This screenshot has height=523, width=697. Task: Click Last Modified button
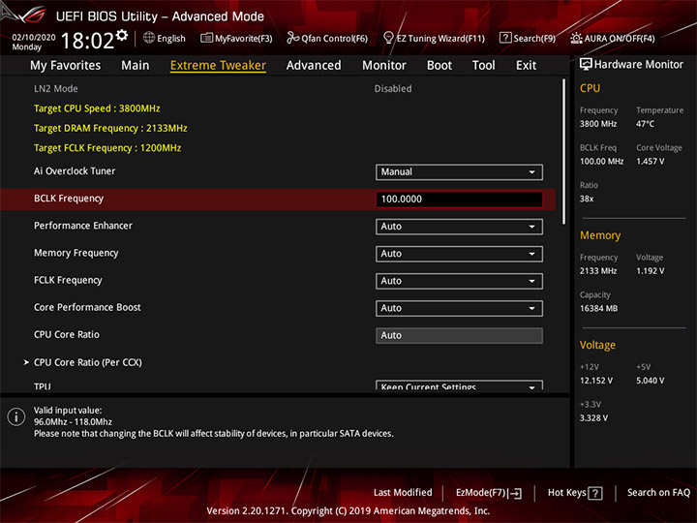403,493
